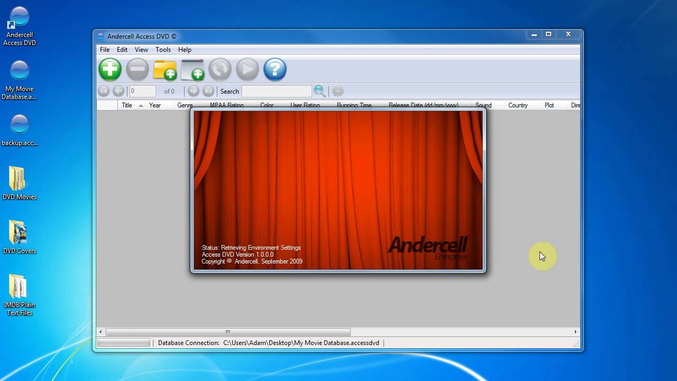Screen dimensions: 677x381
Task: Open help via blue question mark icon
Action: point(275,69)
